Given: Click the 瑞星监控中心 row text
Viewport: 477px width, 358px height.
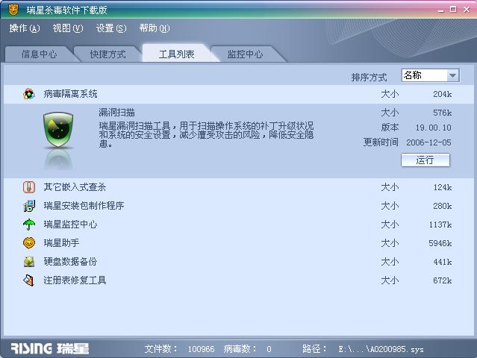Looking at the screenshot, I should pos(71,224).
